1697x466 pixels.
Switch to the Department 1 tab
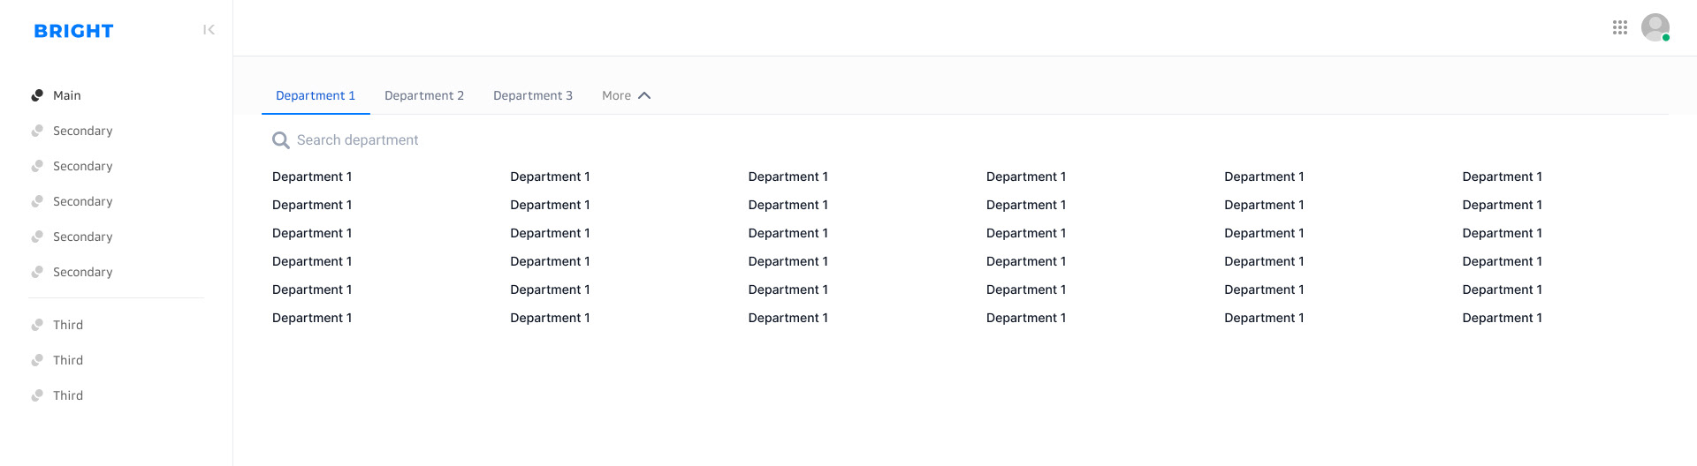pos(316,95)
